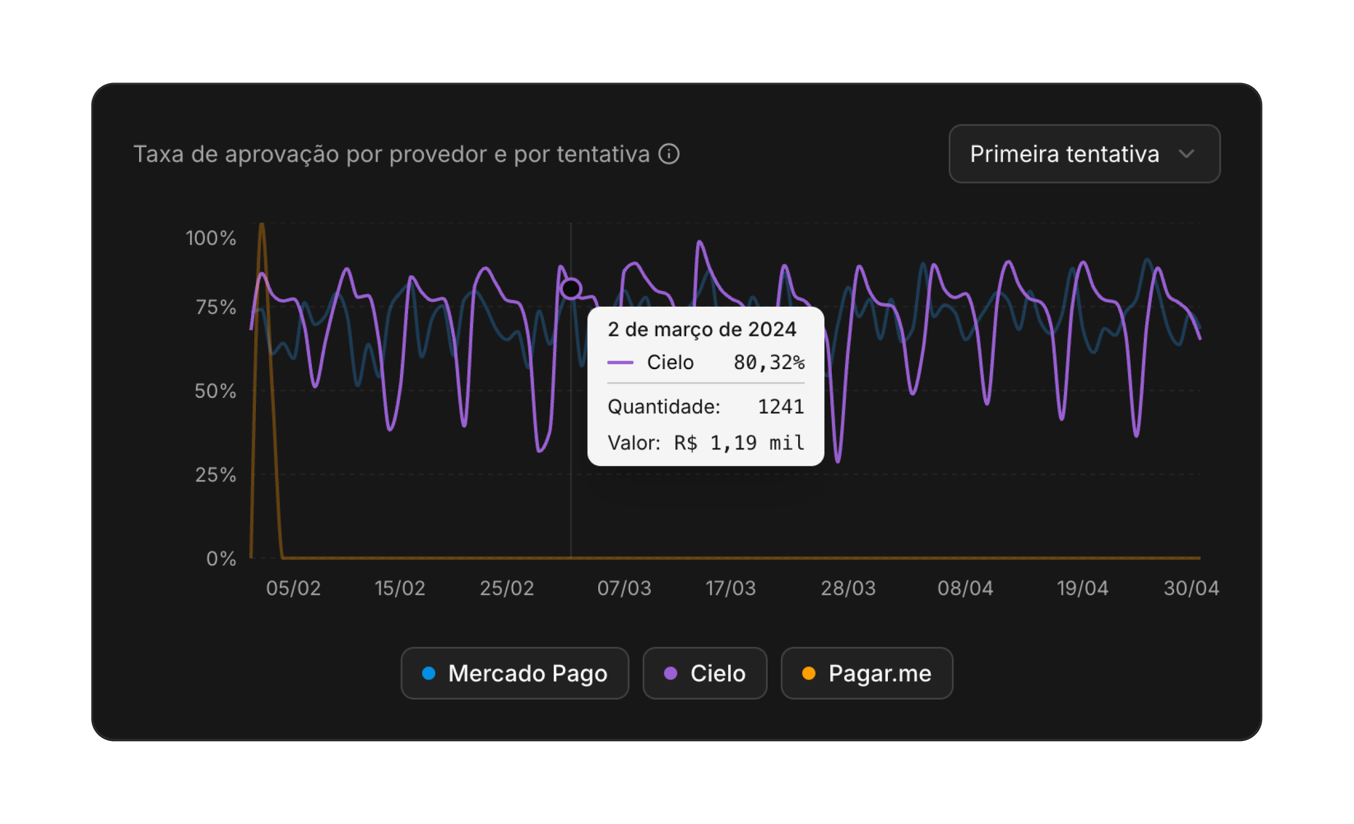Screen dimensions: 1354x824
Task: Toggle the Mercado Pago series in legend
Action: [x=515, y=673]
